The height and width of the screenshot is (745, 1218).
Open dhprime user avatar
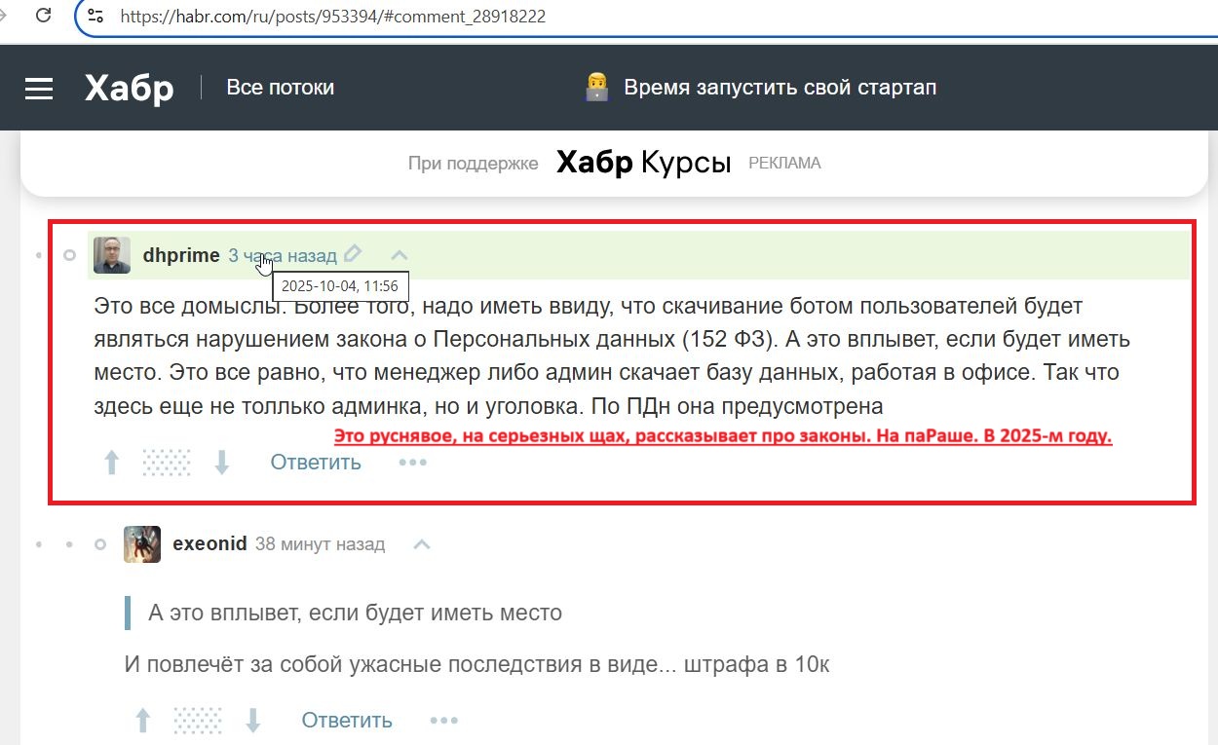tap(112, 255)
